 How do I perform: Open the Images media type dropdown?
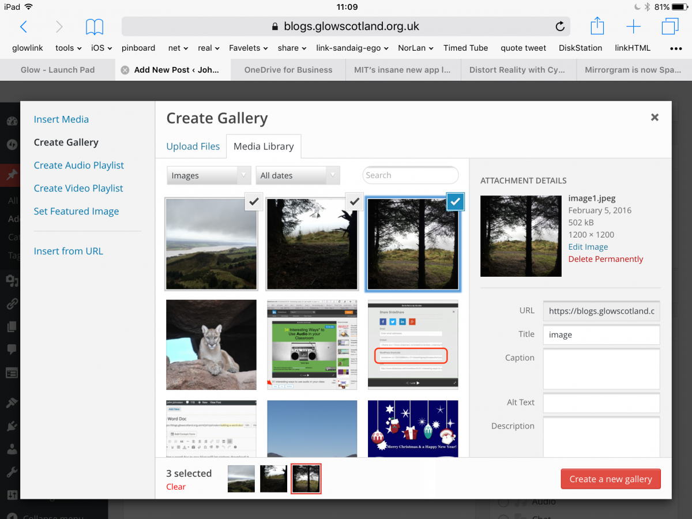click(x=208, y=175)
